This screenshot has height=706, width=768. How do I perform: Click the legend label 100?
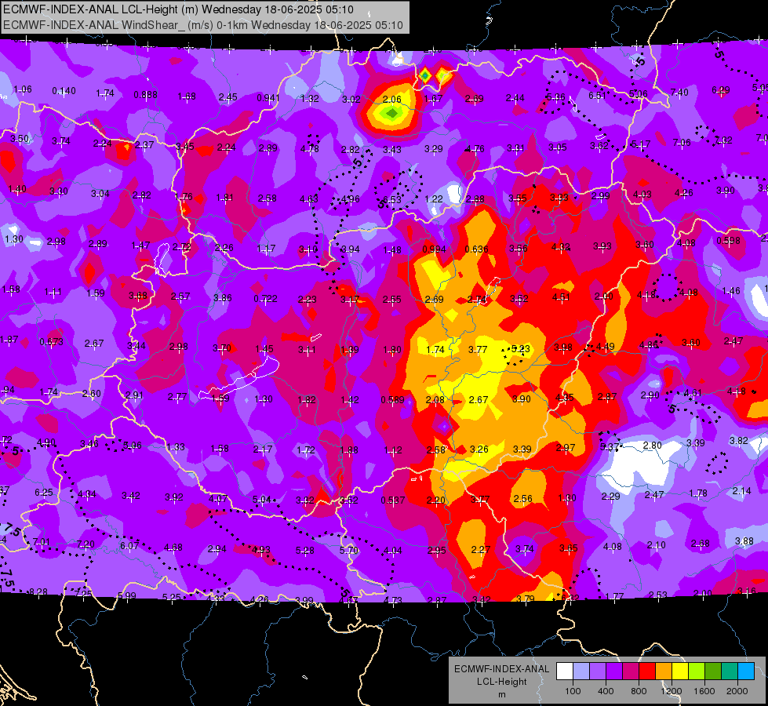573,691
